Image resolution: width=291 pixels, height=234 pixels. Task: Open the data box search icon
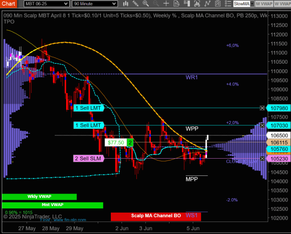pos(176,4)
